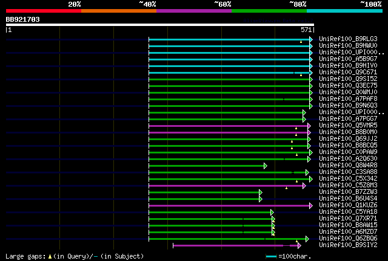388x261 pixels.
Task: Open the UniRef100_B9HWU0 hit label
Action: tap(348, 46)
